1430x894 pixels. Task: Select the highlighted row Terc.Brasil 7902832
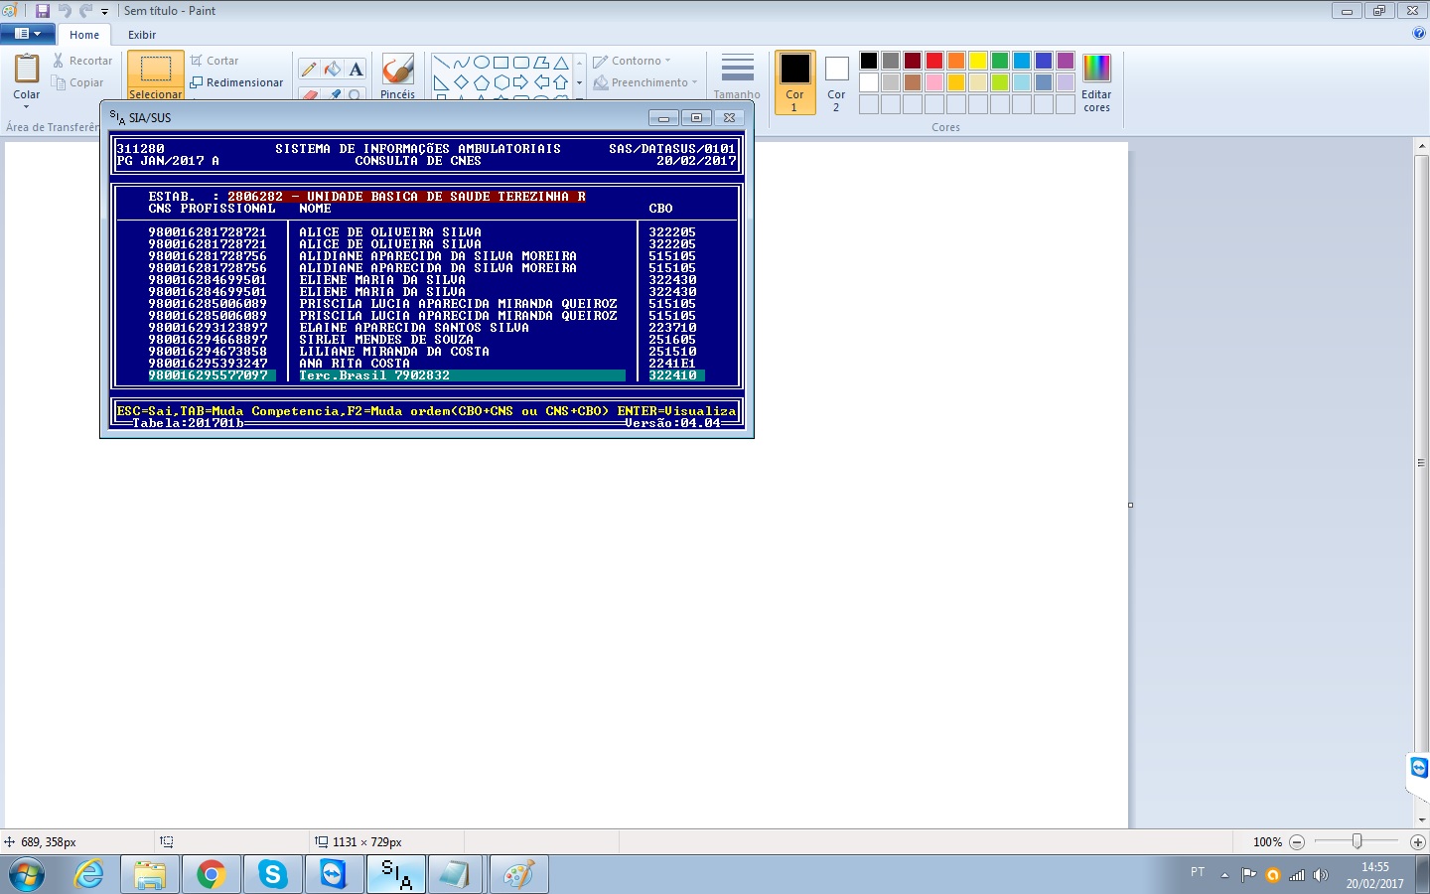(x=427, y=375)
